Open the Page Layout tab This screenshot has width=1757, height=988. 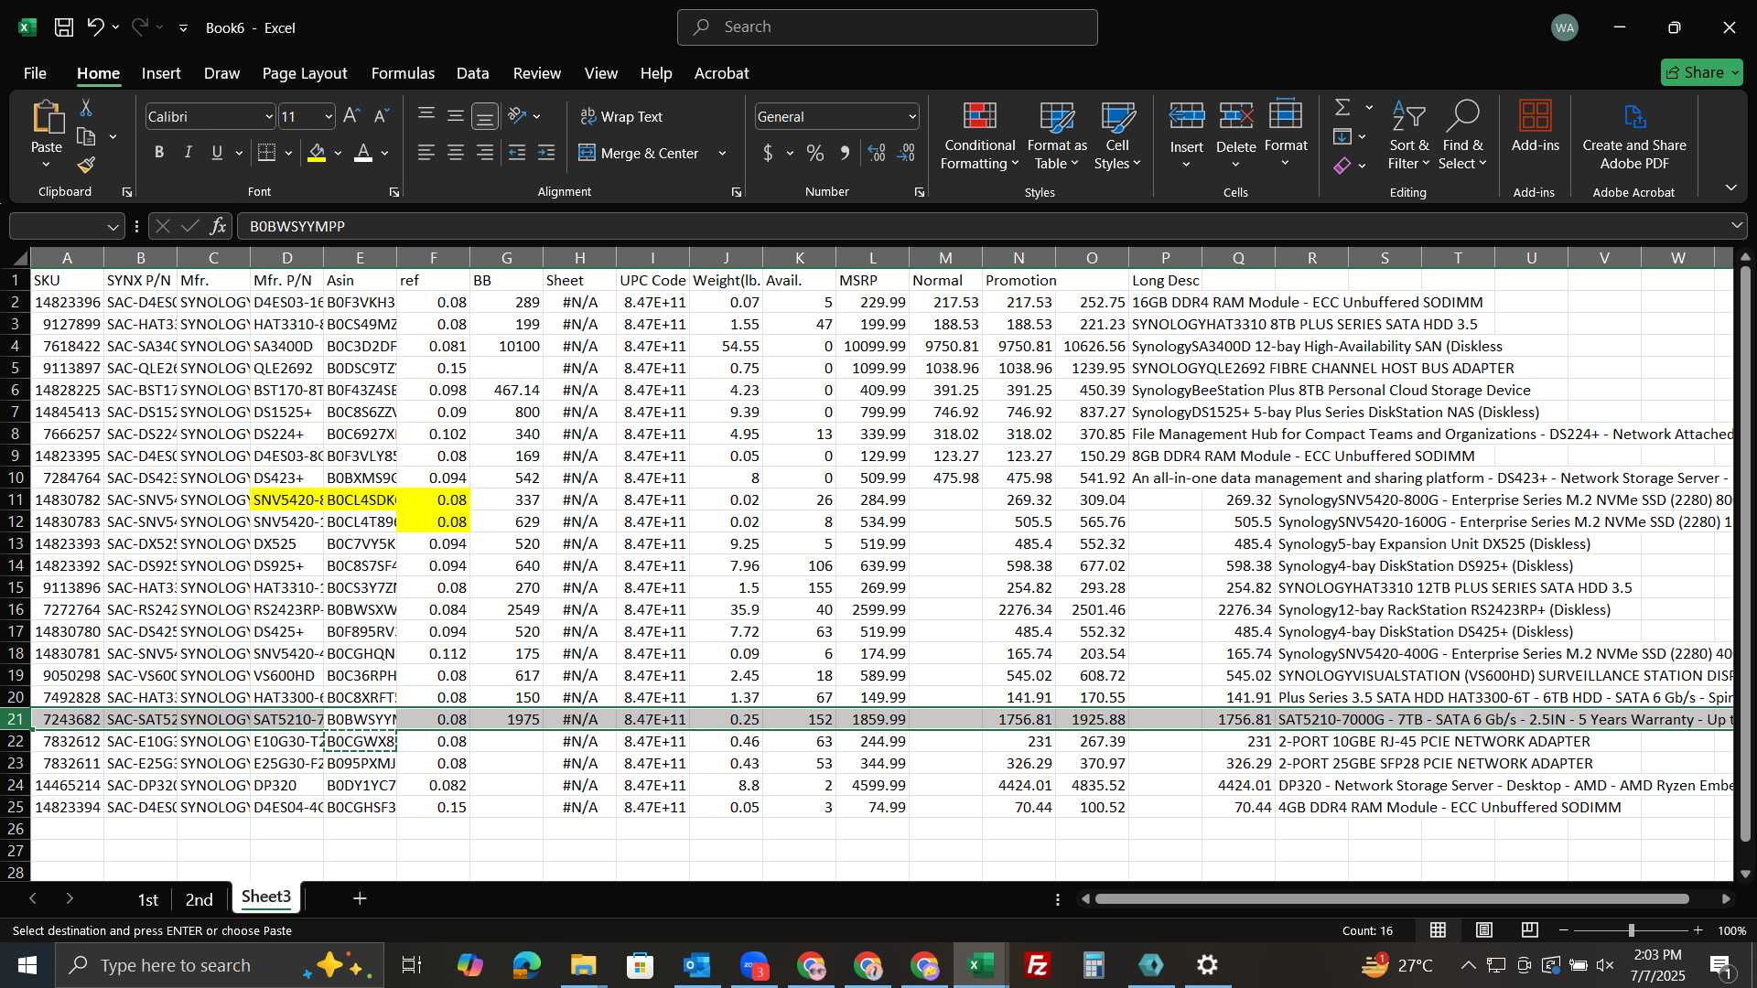[x=305, y=73]
